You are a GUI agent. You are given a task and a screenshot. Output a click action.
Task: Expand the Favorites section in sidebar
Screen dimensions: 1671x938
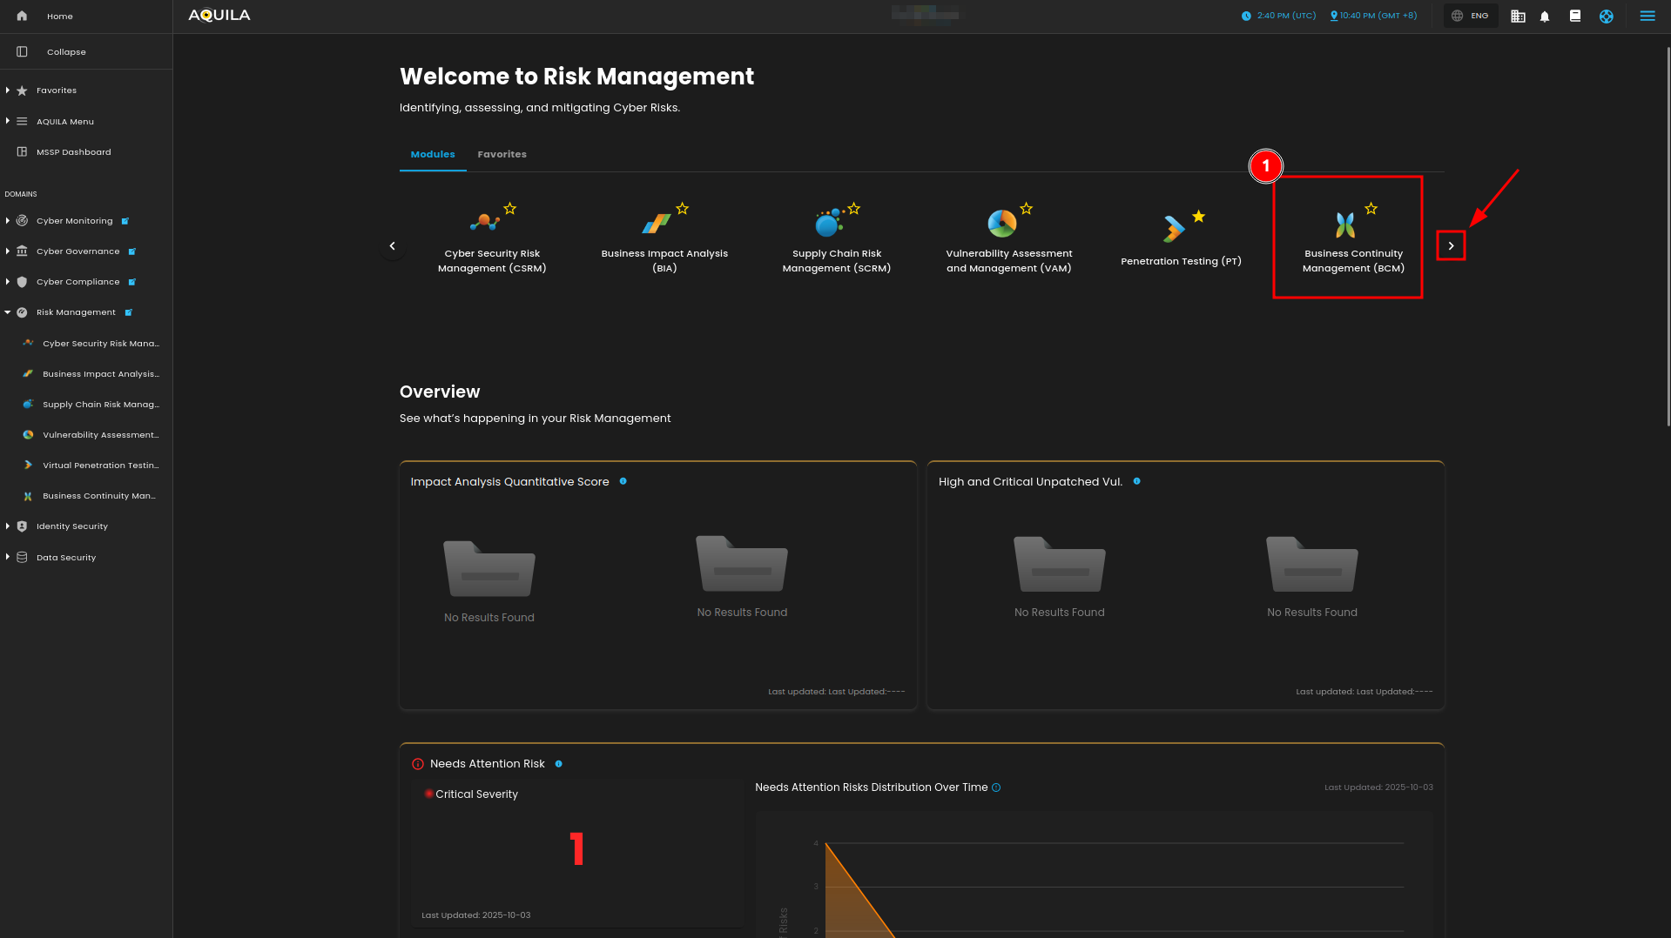tap(8, 90)
